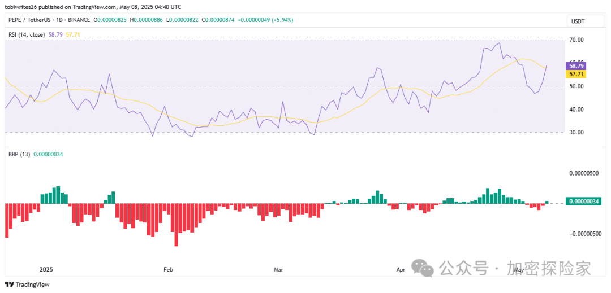Click the 30.00 level on RSI scale
This screenshot has width=611, height=293.
pos(576,133)
